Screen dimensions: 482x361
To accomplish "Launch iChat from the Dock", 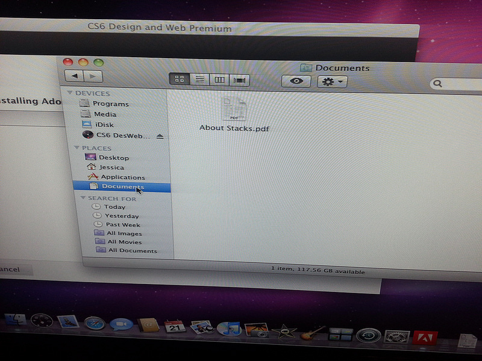I will click(121, 325).
